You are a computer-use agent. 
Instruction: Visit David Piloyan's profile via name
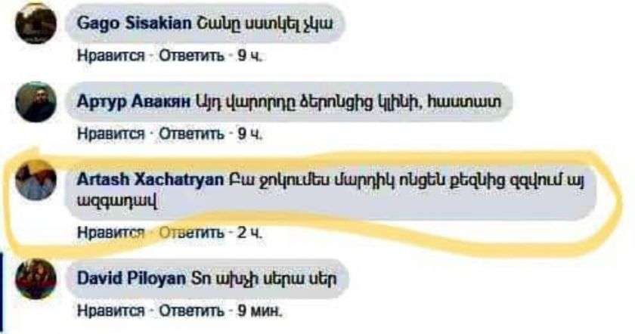pyautogui.click(x=132, y=278)
